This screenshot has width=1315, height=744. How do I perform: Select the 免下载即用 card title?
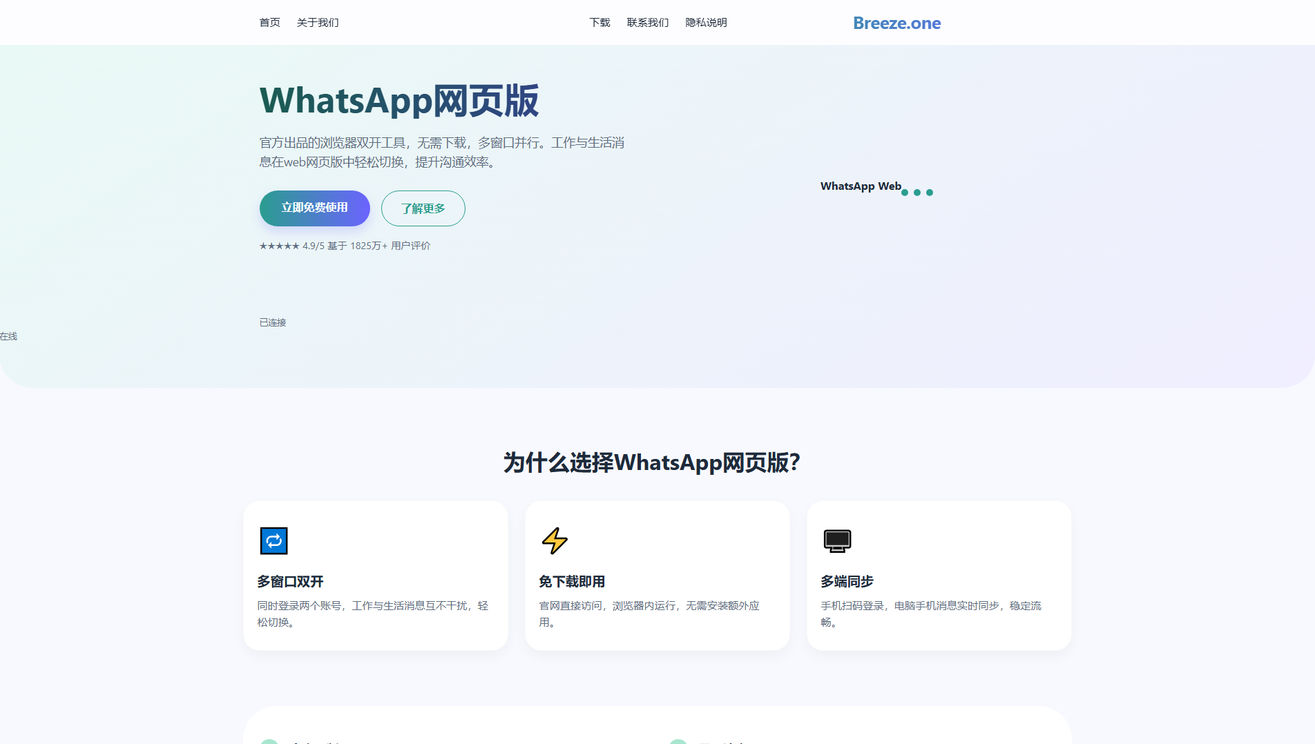pyautogui.click(x=572, y=582)
